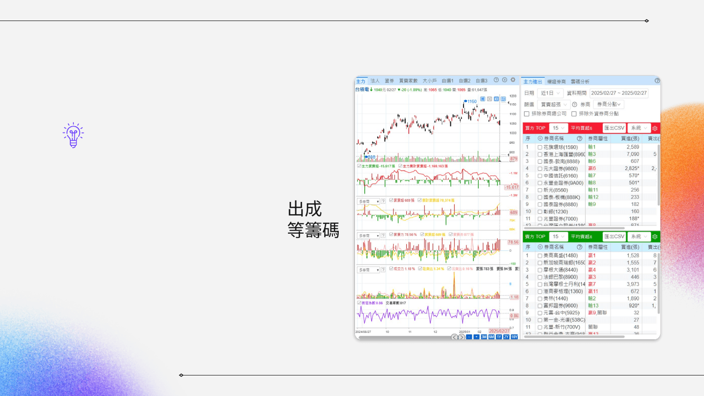The height and width of the screenshot is (396, 704).
Task: Click 匯出CSV in the buyer TOP bar
Action: [x=614, y=128]
